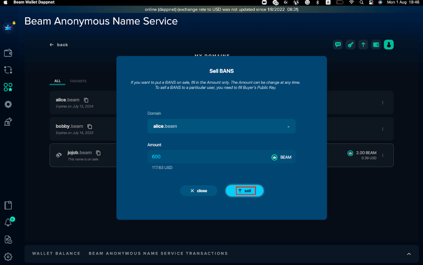Open options menu for alice.beam row
This screenshot has height=265, width=423.
pos(382,103)
